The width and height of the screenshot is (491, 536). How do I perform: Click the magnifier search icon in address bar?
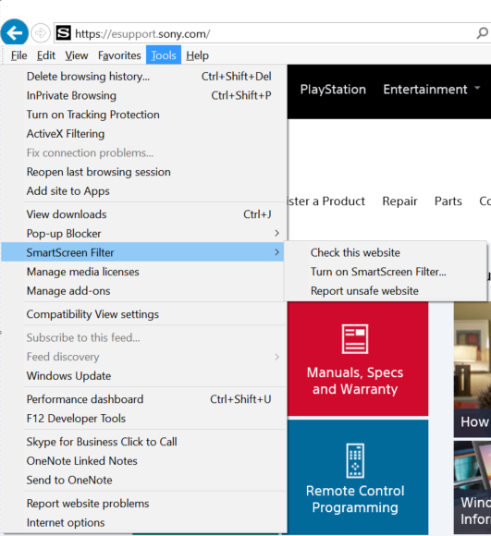coord(482,33)
